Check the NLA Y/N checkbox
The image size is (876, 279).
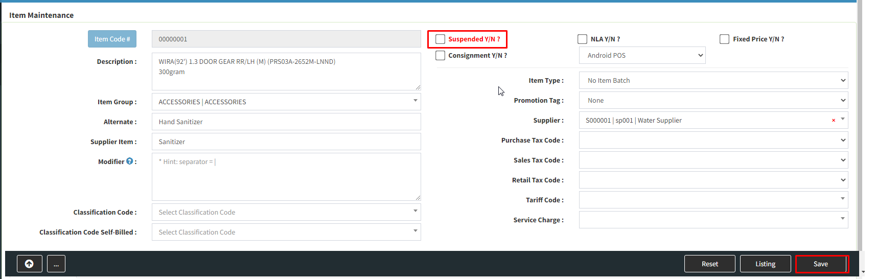(x=582, y=39)
